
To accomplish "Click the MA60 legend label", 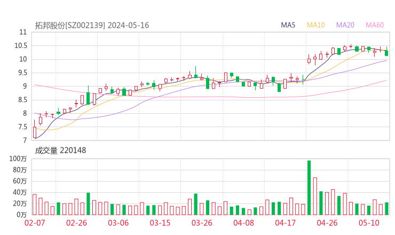I will [x=375, y=25].
